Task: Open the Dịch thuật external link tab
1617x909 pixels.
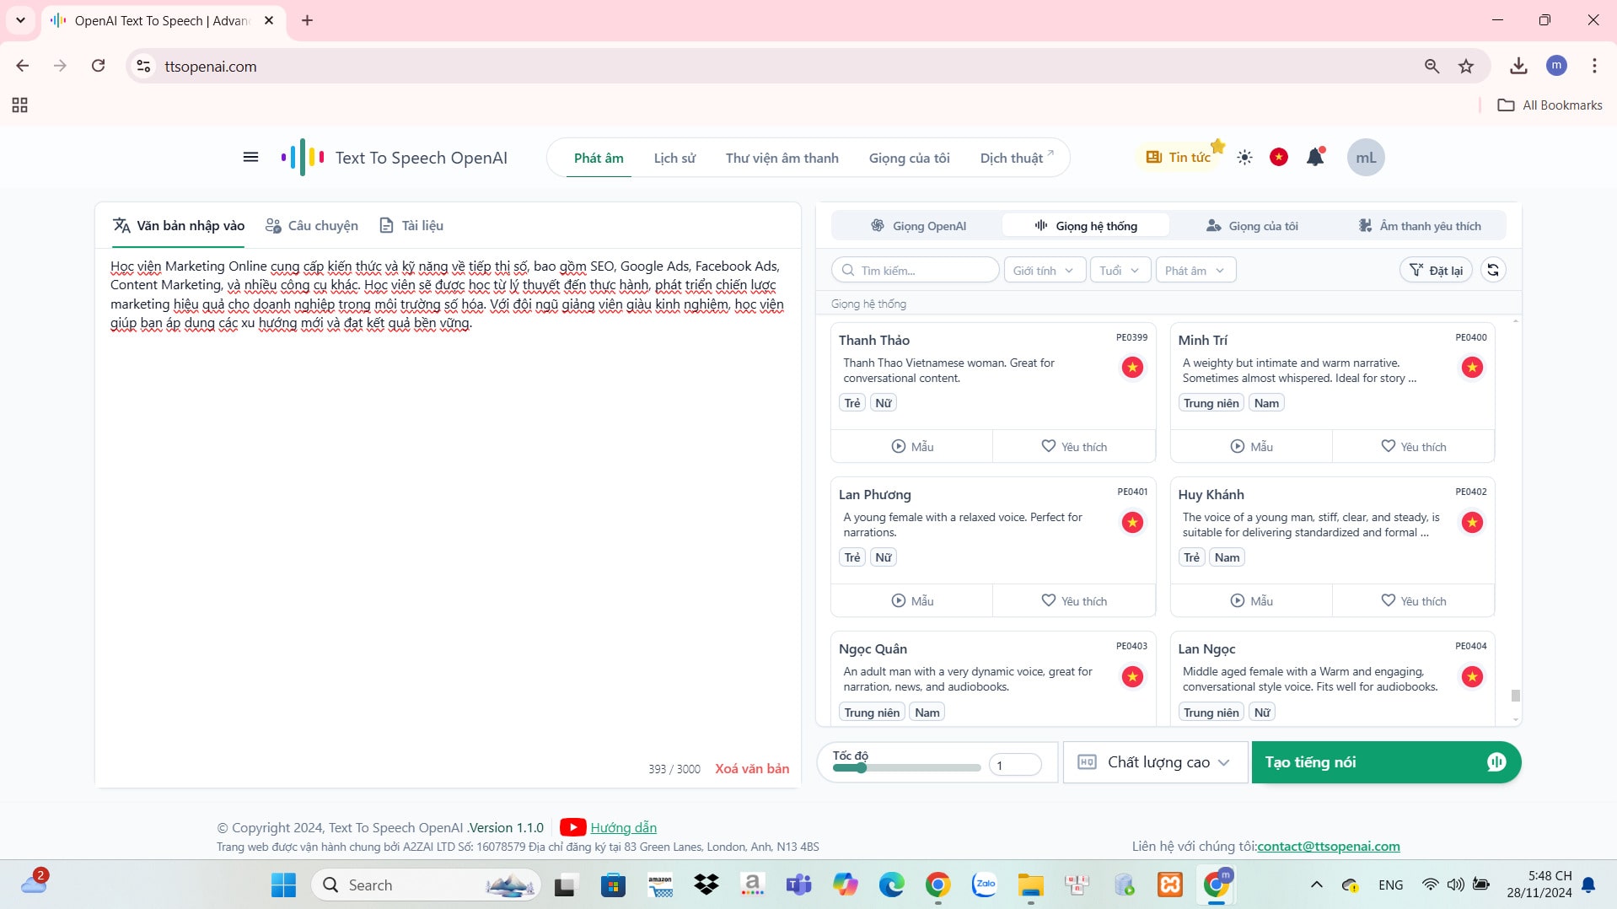Action: click(x=1016, y=158)
